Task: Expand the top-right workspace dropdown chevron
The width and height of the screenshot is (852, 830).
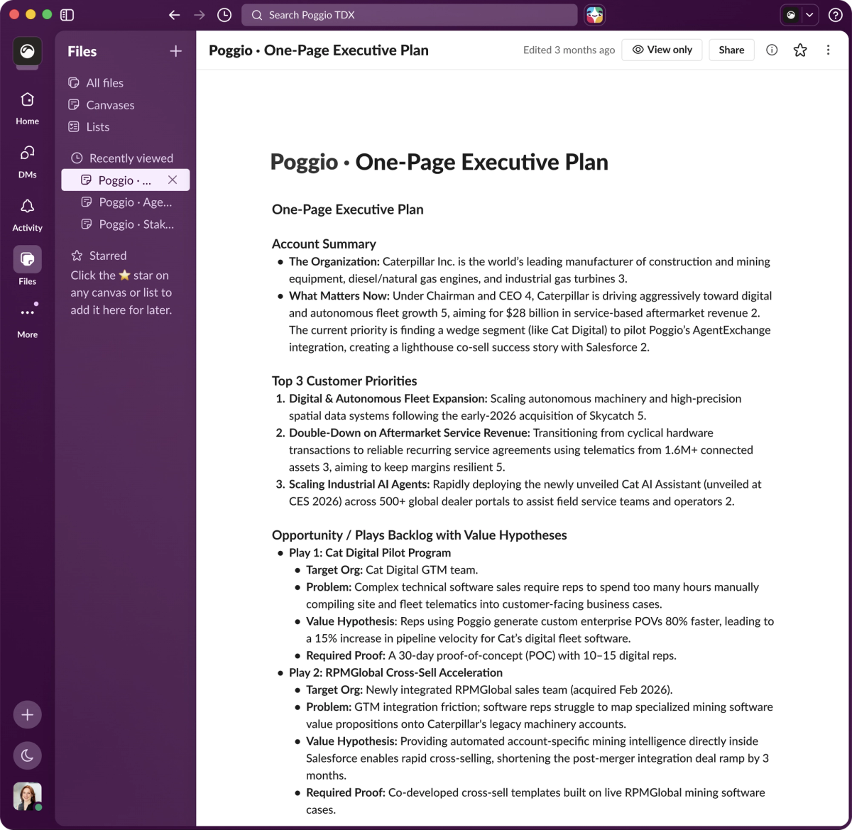Action: (809, 15)
